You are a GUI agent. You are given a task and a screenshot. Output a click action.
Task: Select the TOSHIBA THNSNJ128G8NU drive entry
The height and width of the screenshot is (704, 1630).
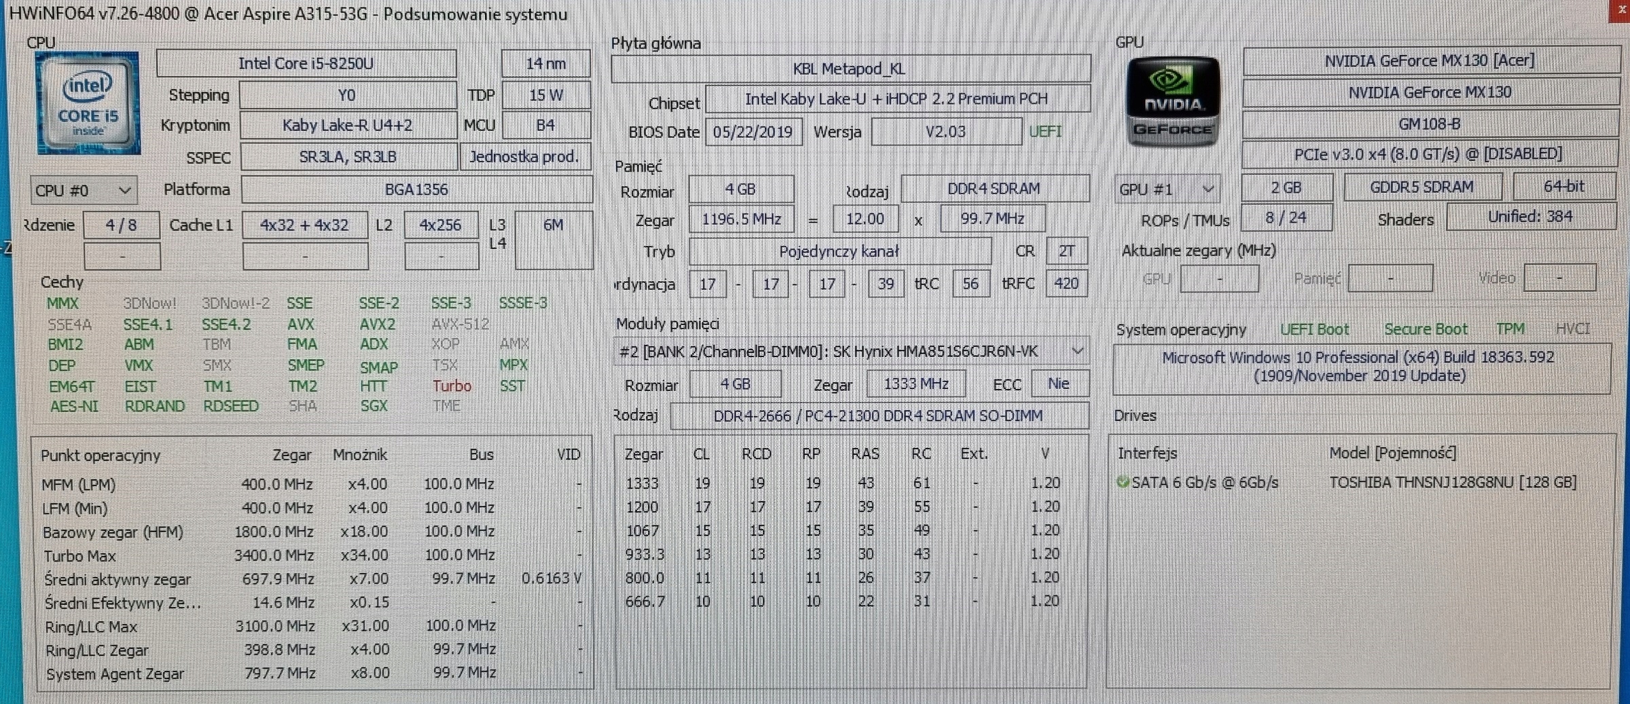pos(1453,482)
